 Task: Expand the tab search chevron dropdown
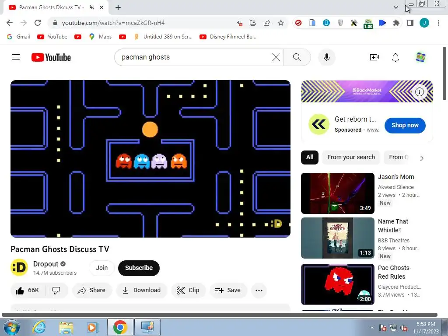395,7
